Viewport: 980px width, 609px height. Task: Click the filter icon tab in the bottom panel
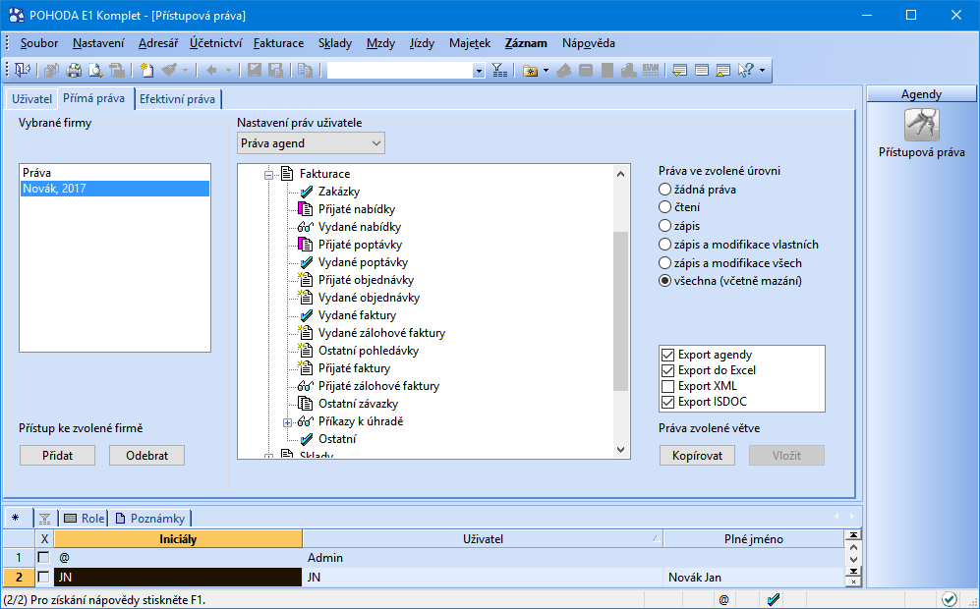(44, 519)
